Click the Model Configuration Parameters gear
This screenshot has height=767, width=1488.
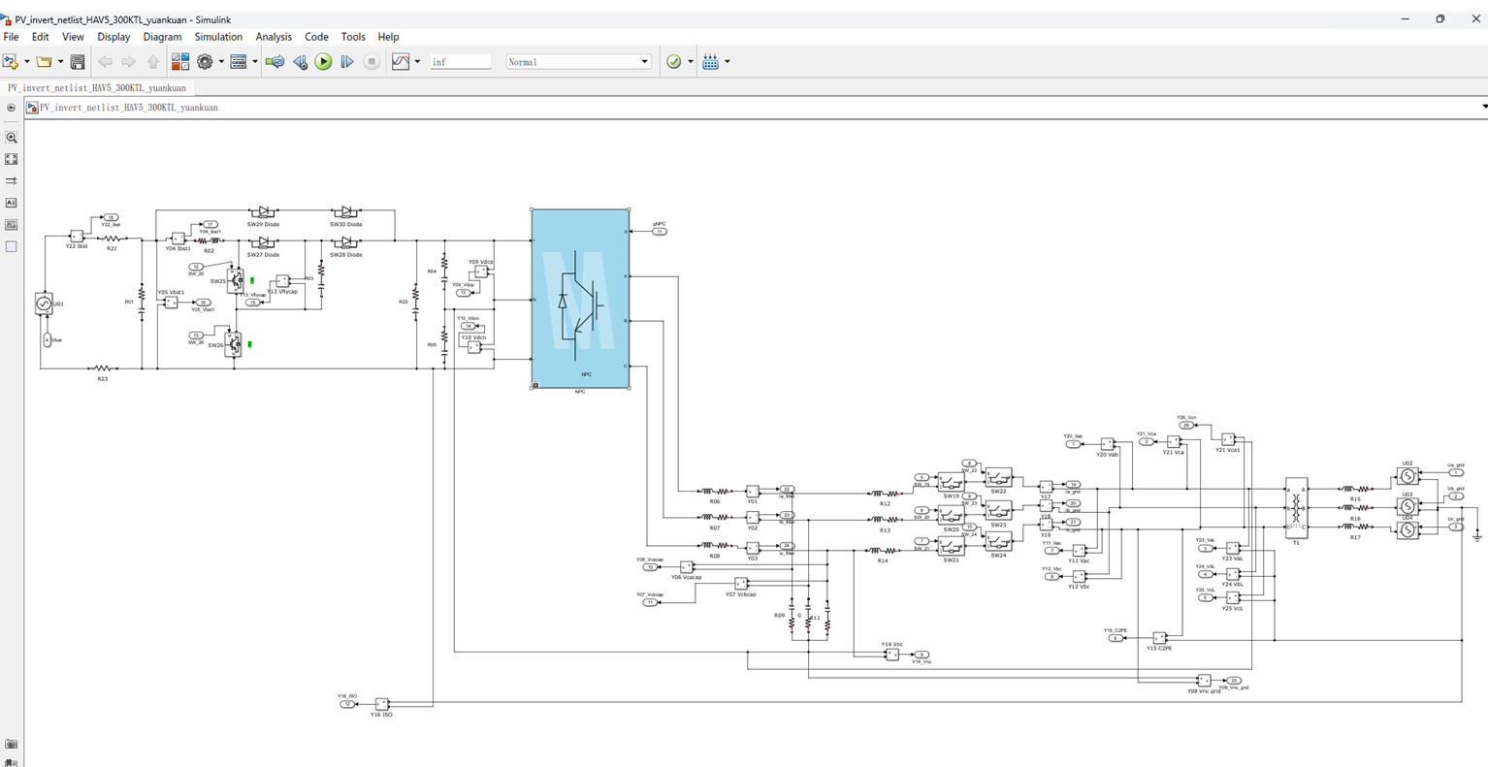point(205,62)
